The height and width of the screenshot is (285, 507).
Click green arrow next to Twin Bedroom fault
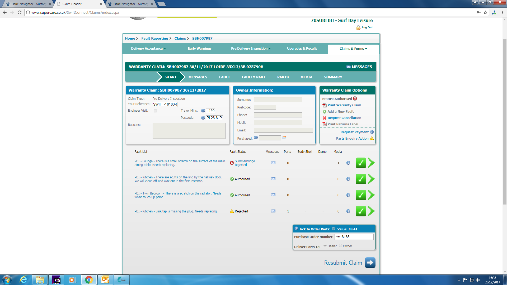pos(371,195)
